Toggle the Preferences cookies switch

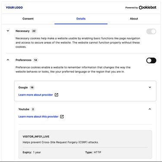click(151, 61)
